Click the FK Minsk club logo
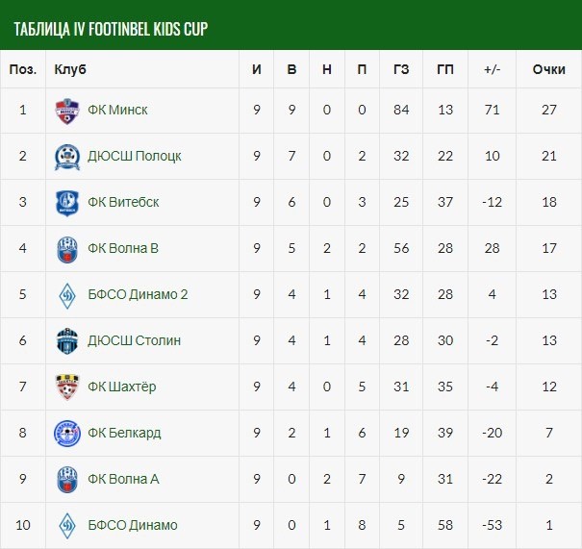The image size is (582, 549). coord(66,110)
